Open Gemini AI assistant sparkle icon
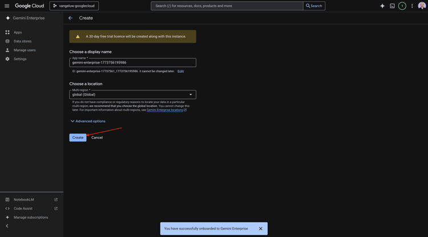Viewport: 428px width, 237px height. [x=382, y=6]
